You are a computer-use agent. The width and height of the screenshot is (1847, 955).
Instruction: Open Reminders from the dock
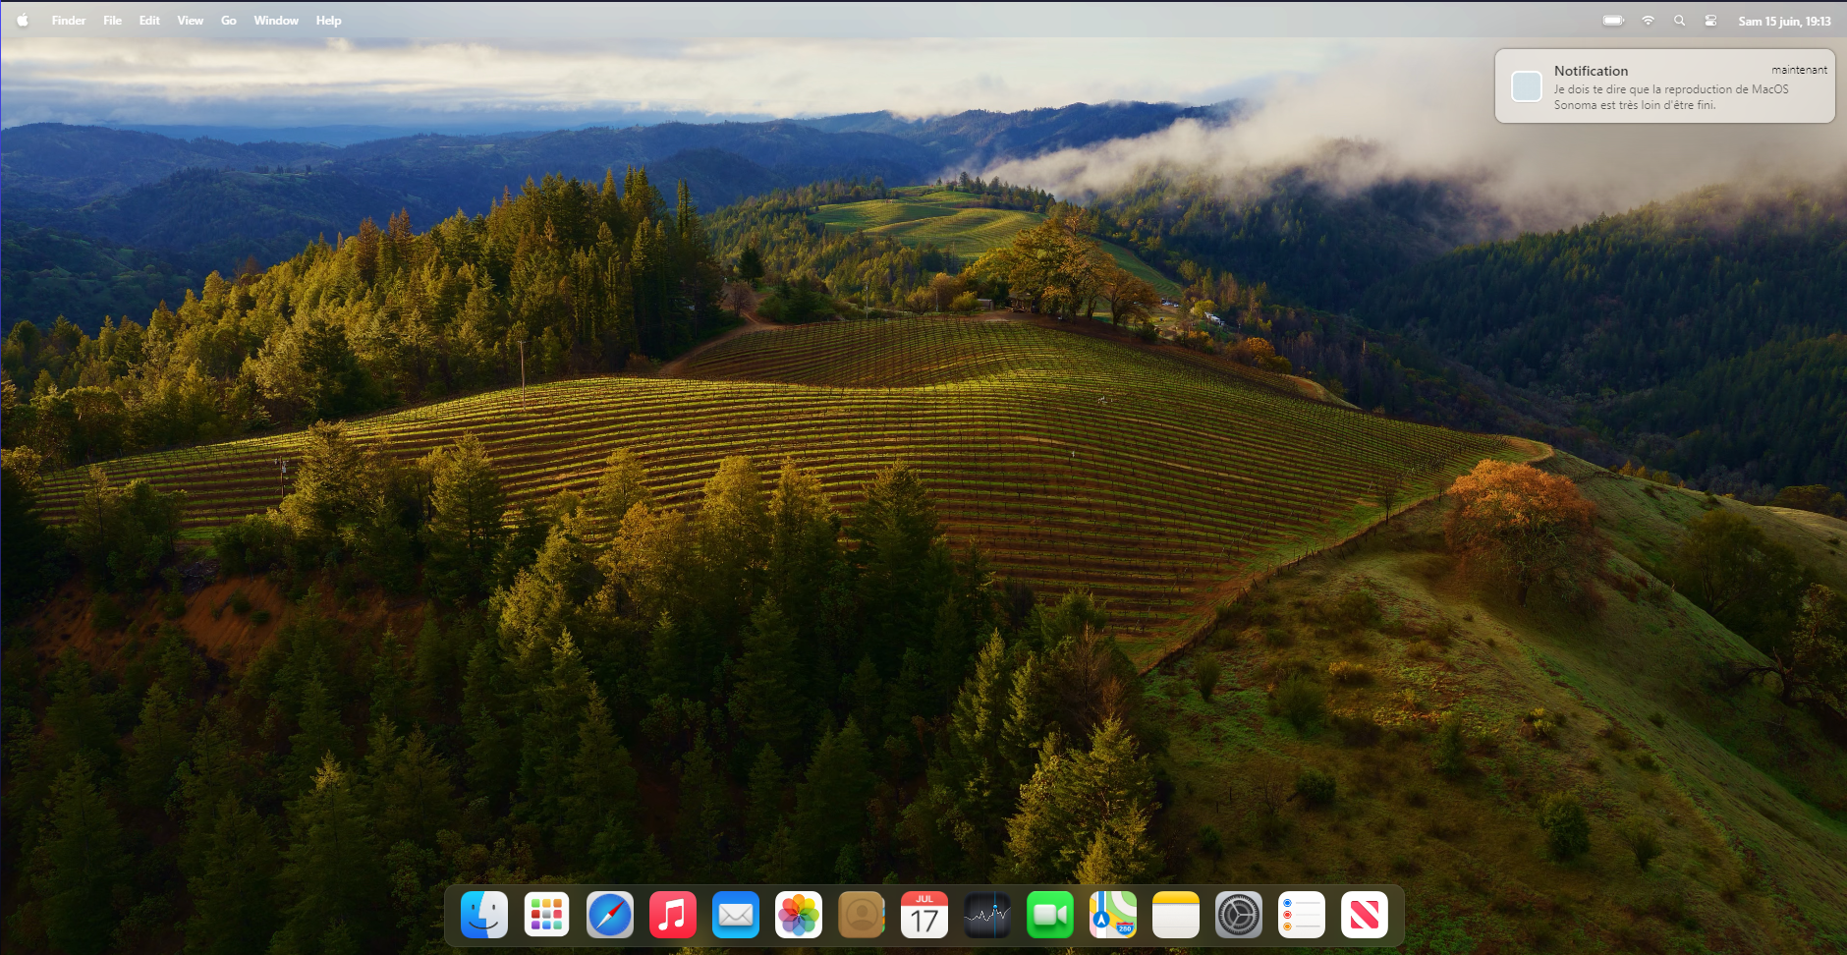pos(1302,916)
